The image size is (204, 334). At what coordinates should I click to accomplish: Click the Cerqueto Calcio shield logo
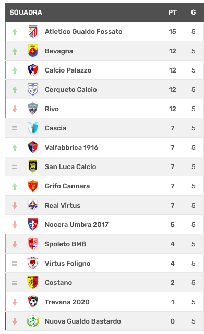tap(33, 89)
